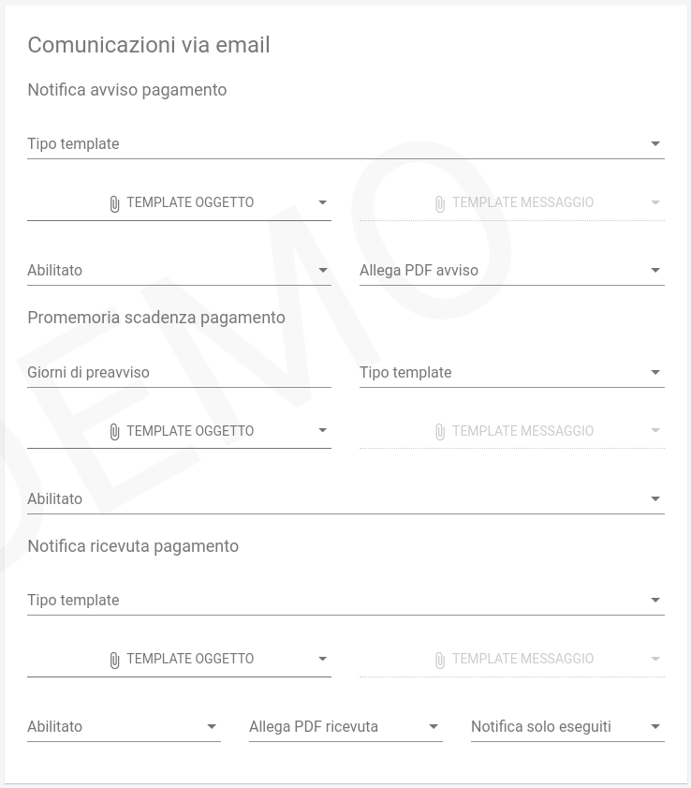Click arrow of Template Oggetto in Notifica ricevuta

[x=322, y=659]
